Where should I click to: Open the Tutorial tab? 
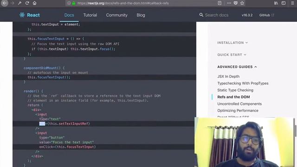(x=90, y=15)
